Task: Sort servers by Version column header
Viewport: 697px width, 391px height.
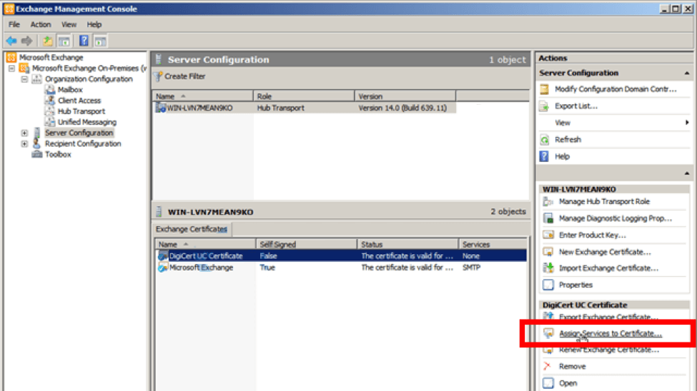Action: tap(405, 96)
